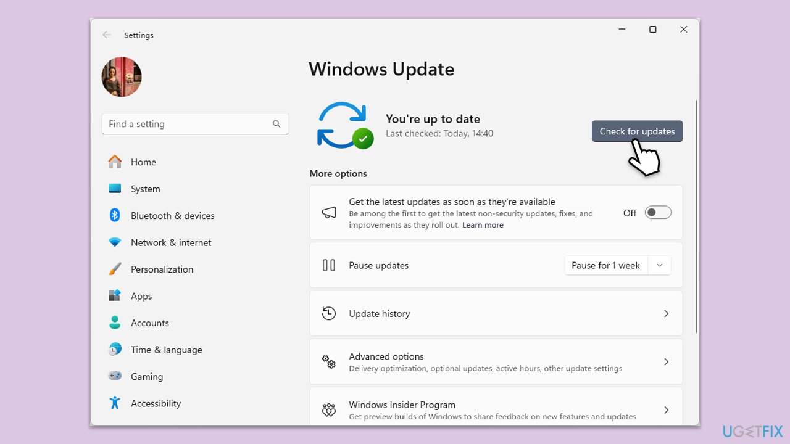This screenshot has width=790, height=444.
Task: Open the Apps settings page
Action: pos(141,296)
